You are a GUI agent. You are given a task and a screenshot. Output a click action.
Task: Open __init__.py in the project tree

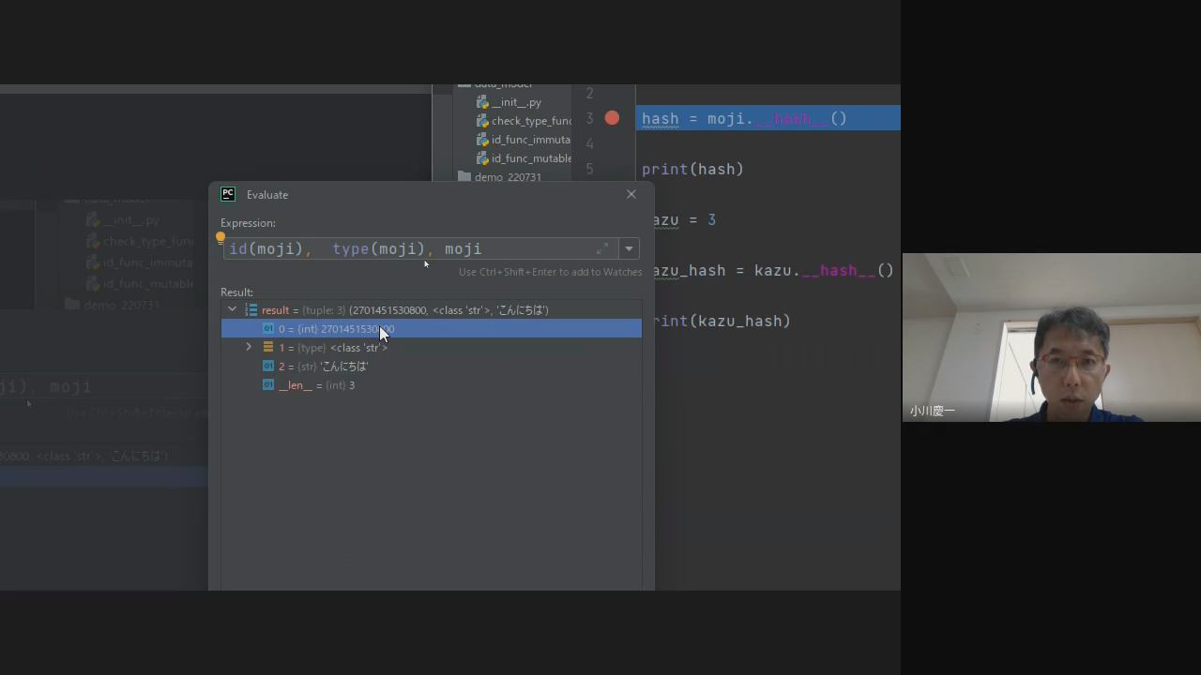515,102
